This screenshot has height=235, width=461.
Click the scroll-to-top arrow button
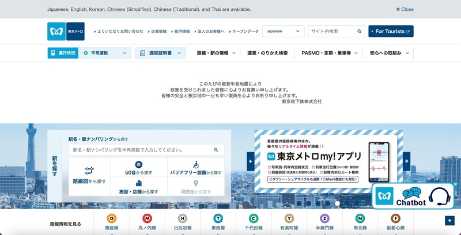[449, 221]
